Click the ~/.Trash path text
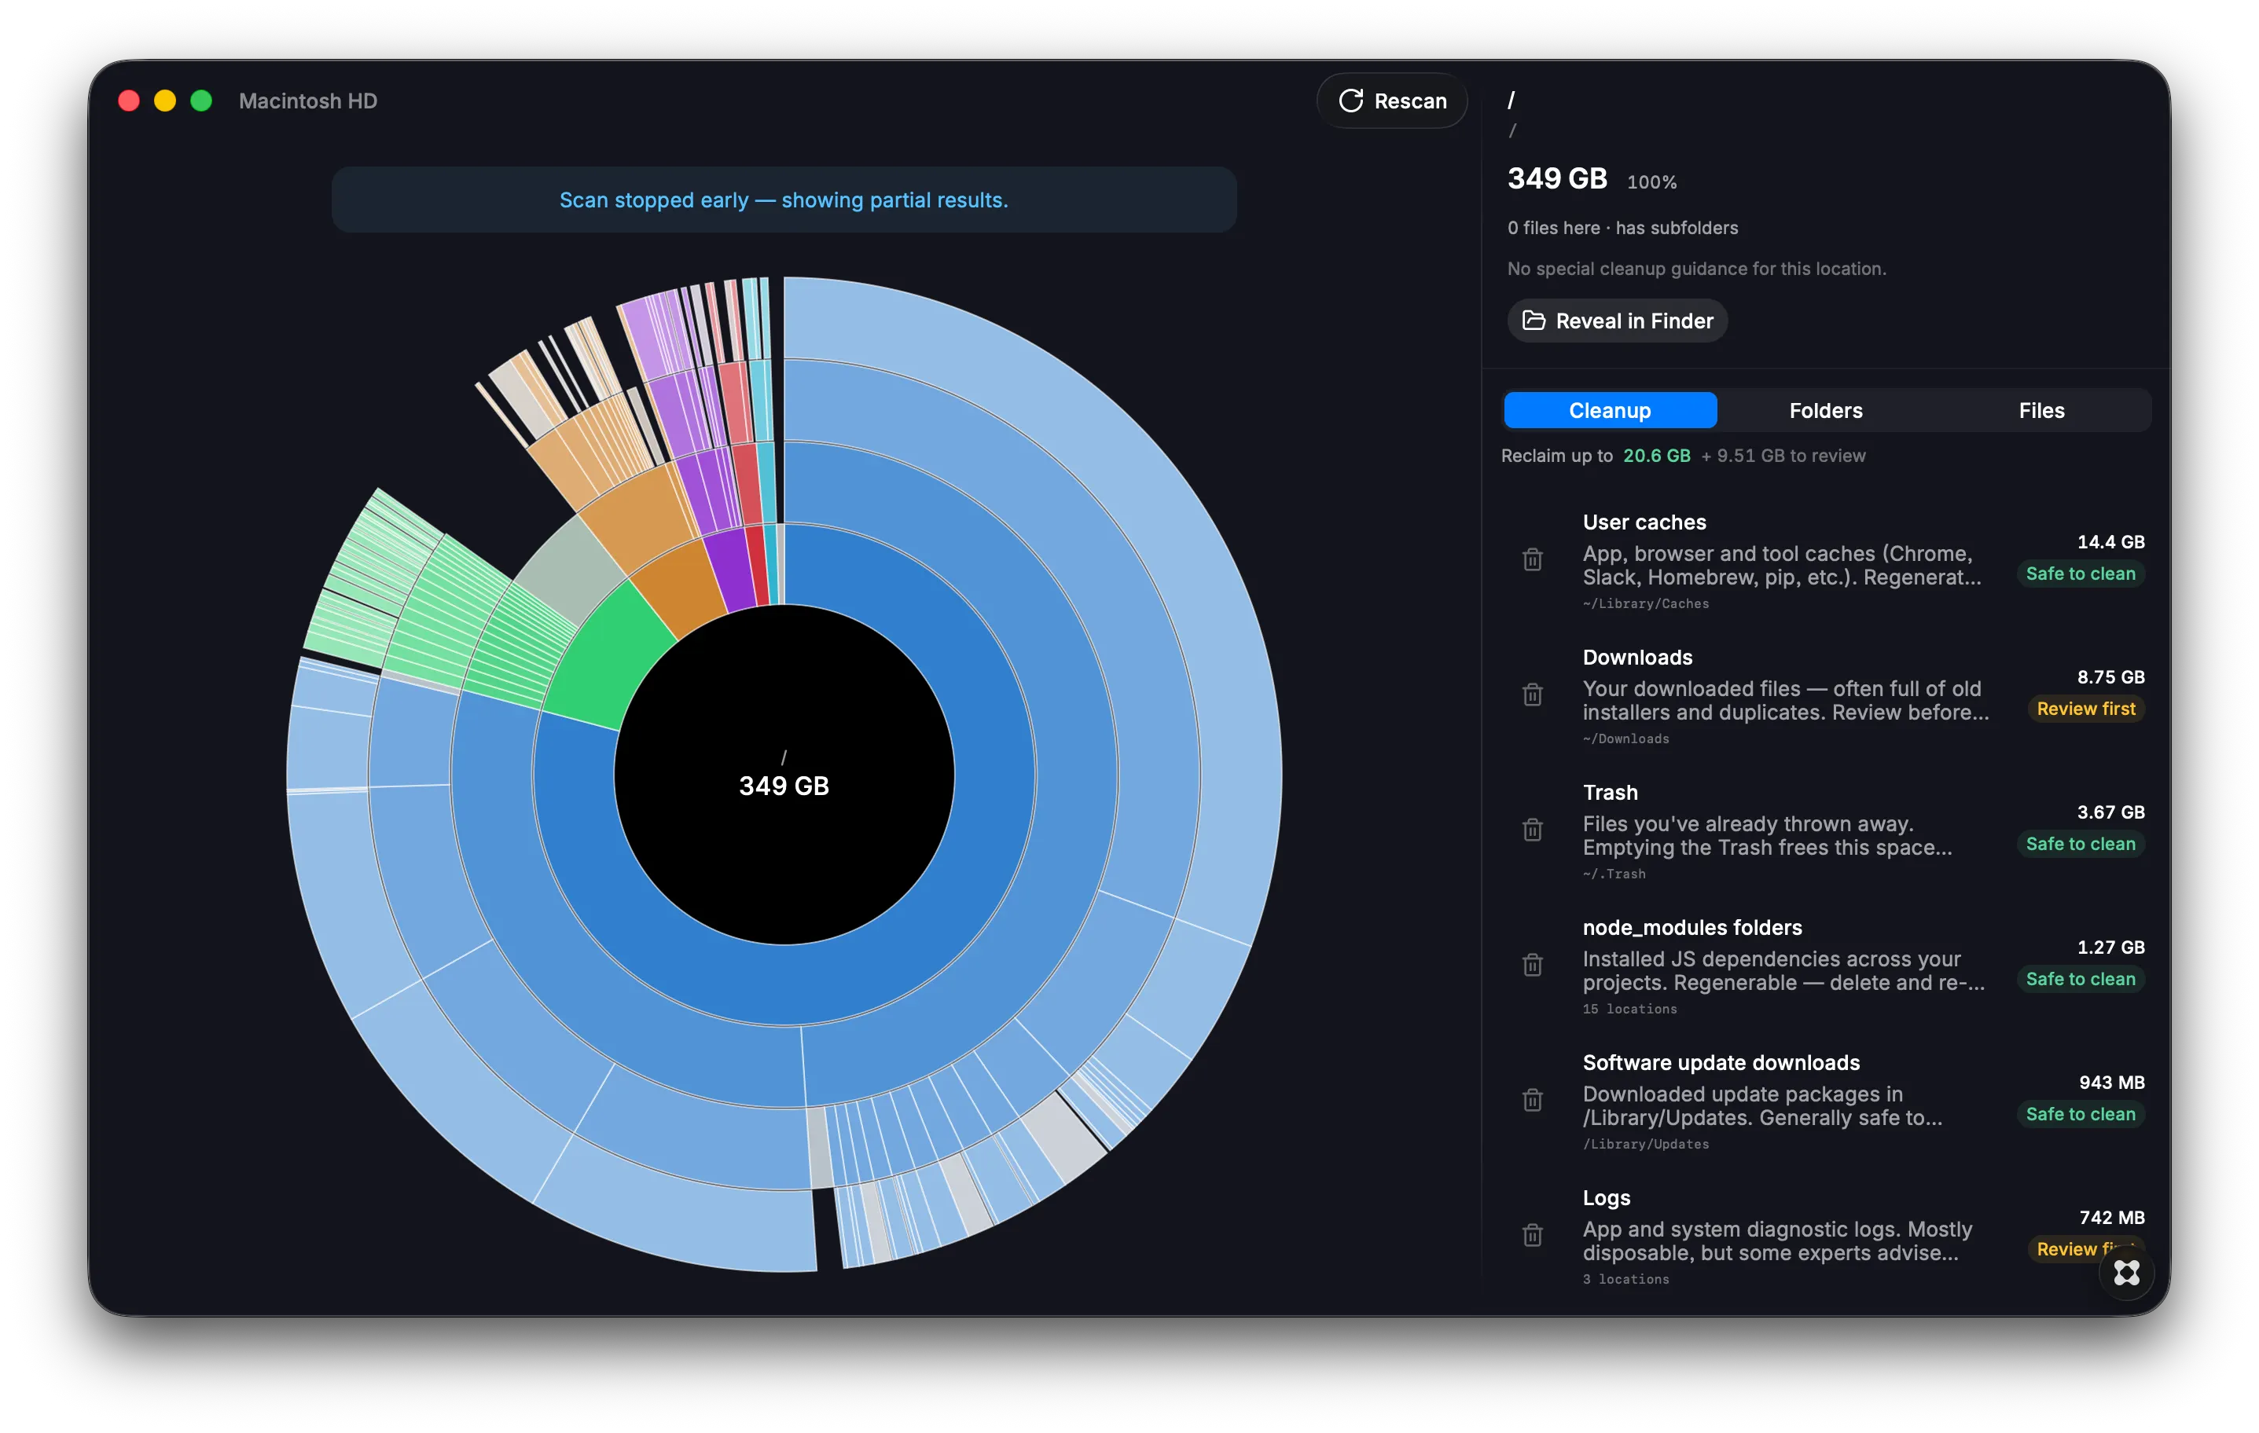2259x1433 pixels. [x=1614, y=874]
